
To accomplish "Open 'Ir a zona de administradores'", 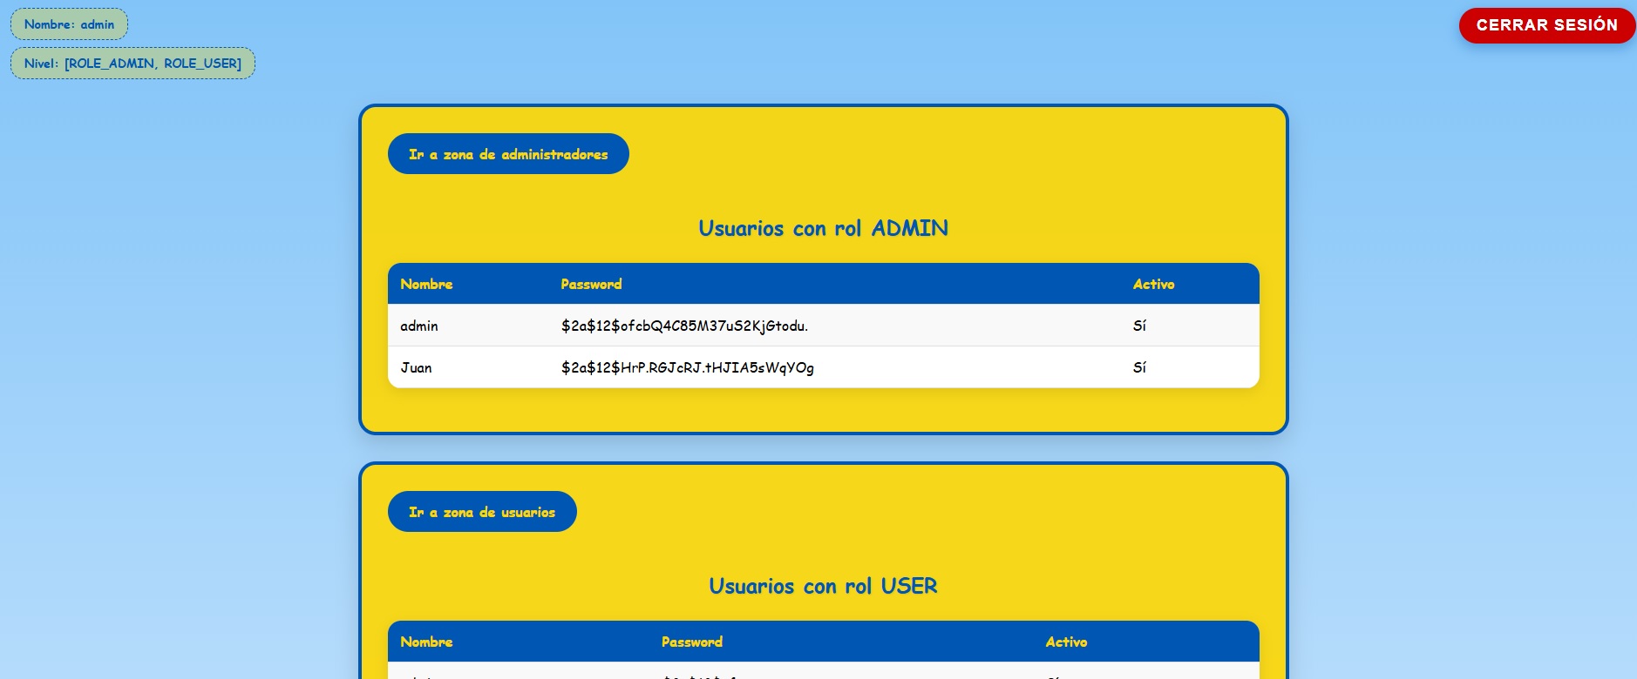I will click(508, 154).
